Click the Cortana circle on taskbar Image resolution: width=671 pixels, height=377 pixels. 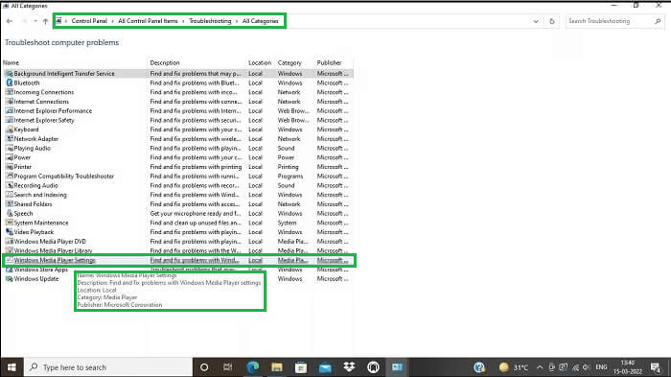(x=204, y=367)
